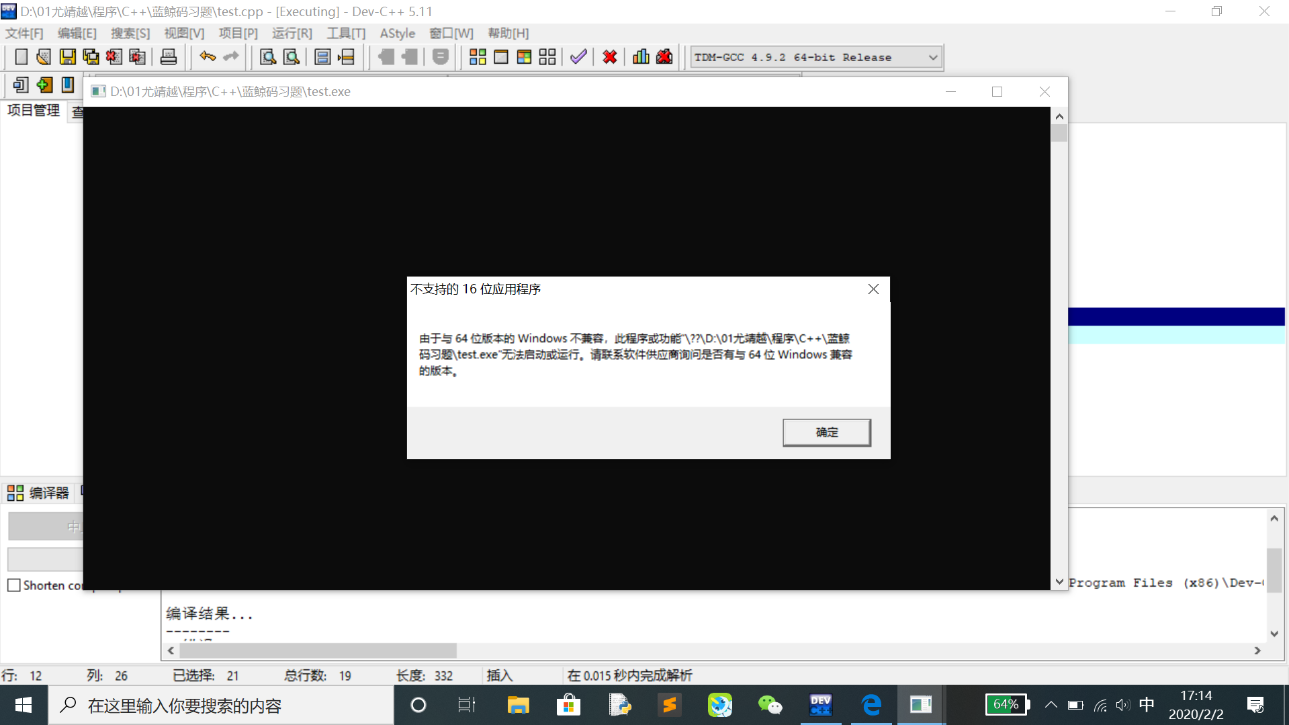Click the blue bookmark toolbar icon
Screen dimensions: 1289x725
pyautogui.click(x=67, y=85)
